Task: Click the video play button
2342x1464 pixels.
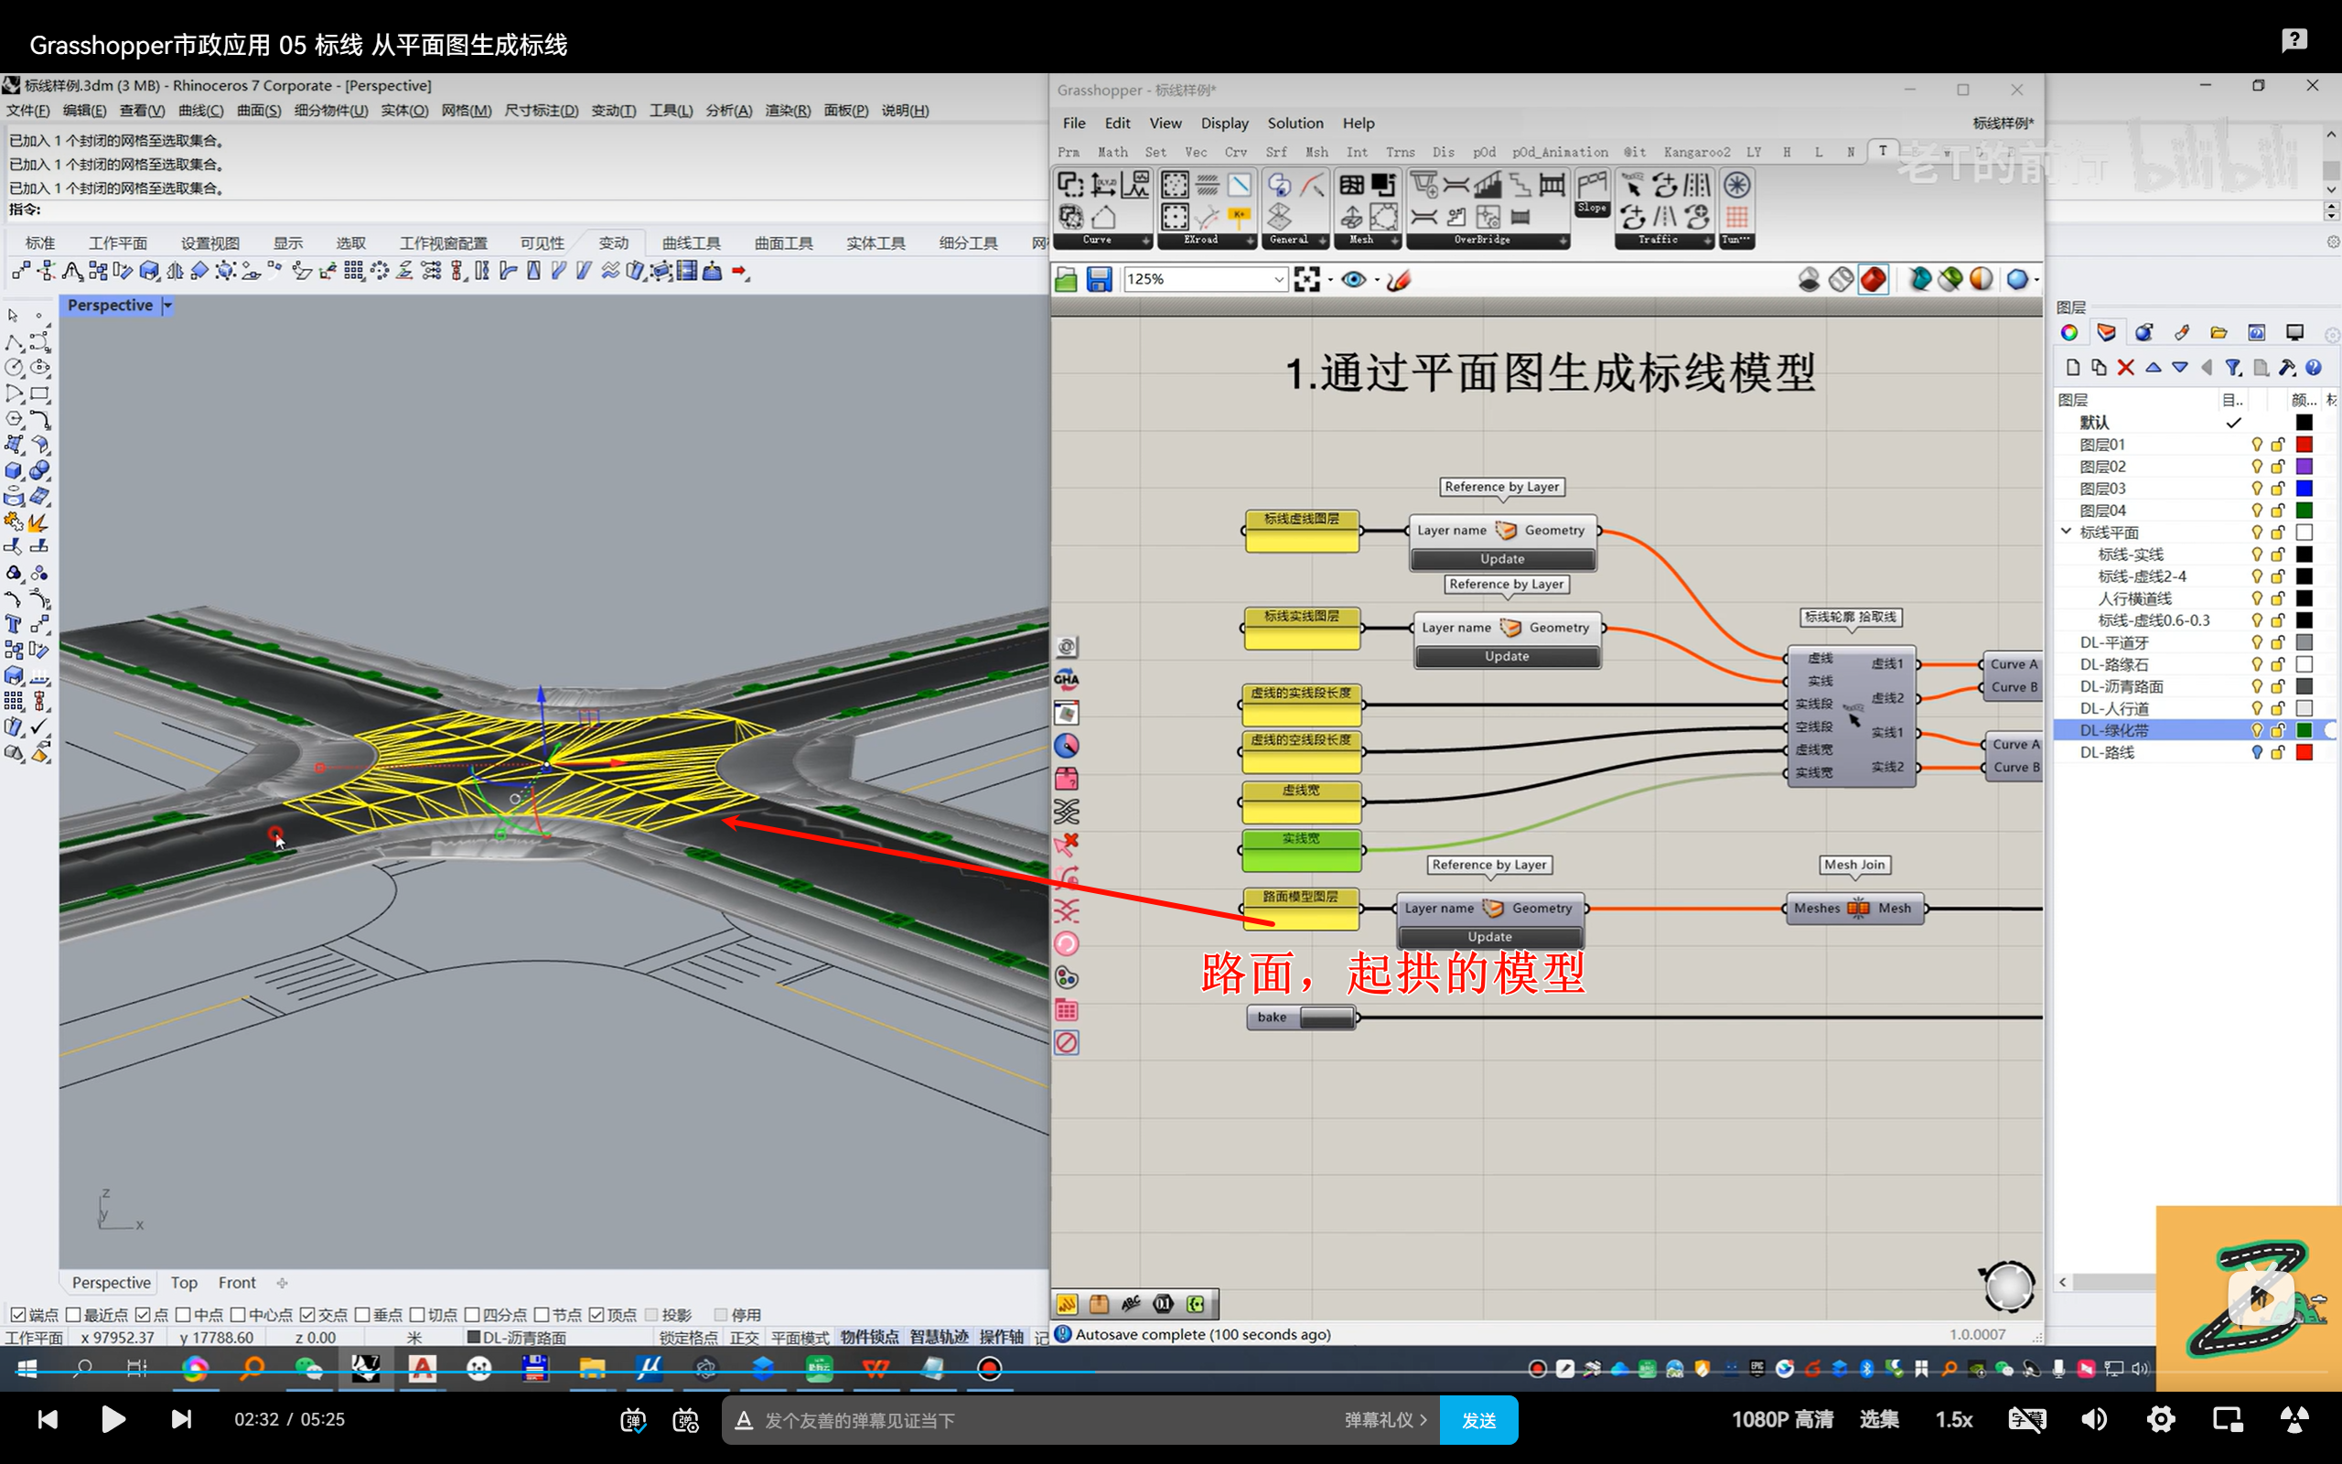Action: pos(113,1419)
